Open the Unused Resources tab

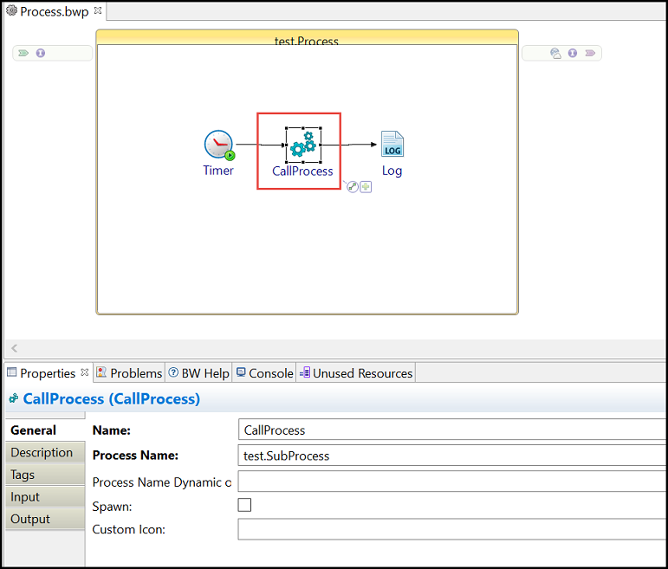356,373
